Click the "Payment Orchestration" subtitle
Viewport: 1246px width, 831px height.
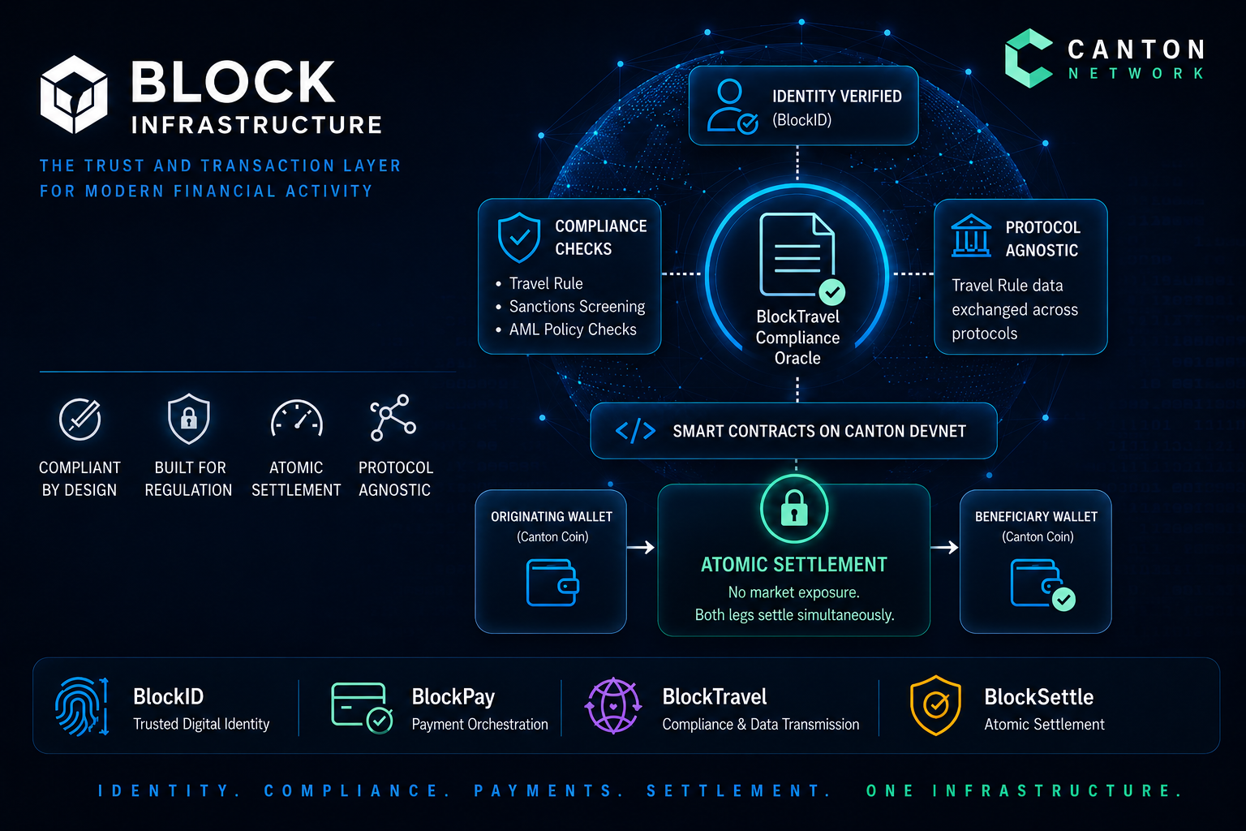click(480, 725)
